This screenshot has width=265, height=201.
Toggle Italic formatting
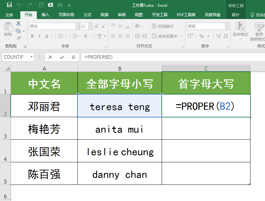point(39,36)
